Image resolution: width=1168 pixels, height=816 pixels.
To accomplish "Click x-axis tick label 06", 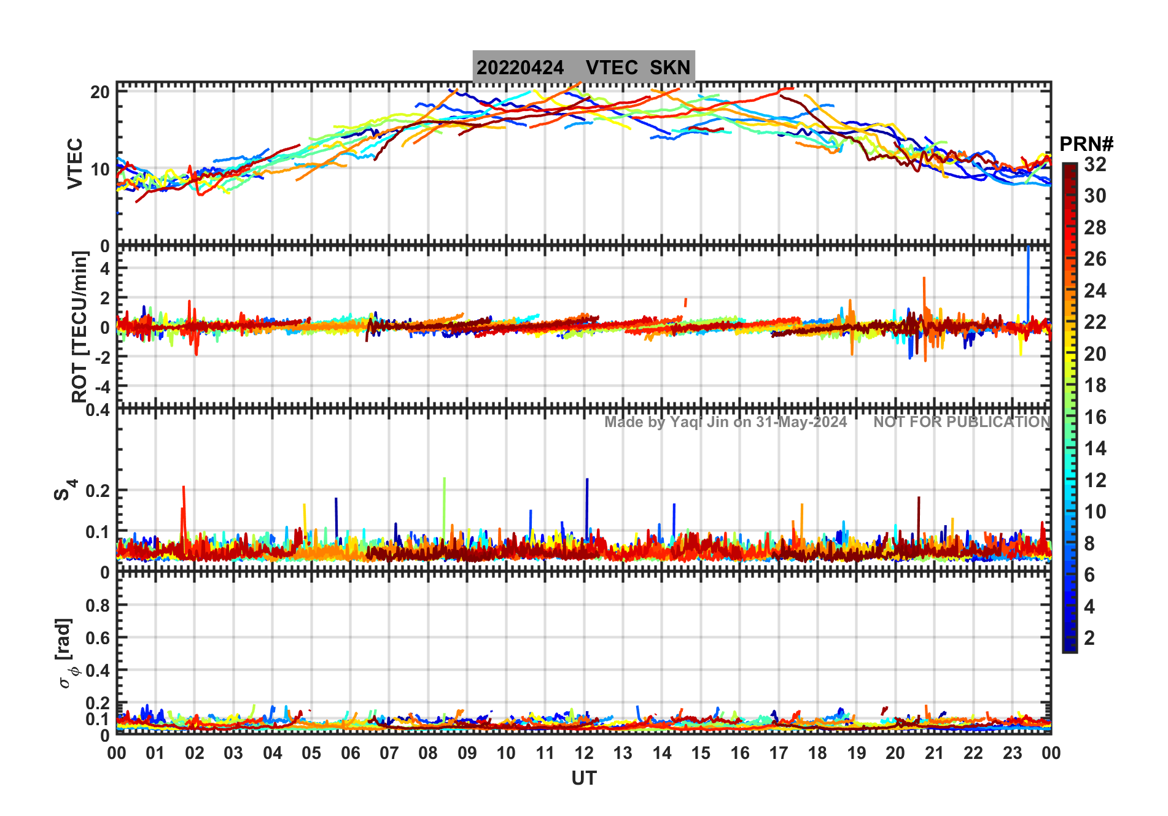I will tap(350, 753).
